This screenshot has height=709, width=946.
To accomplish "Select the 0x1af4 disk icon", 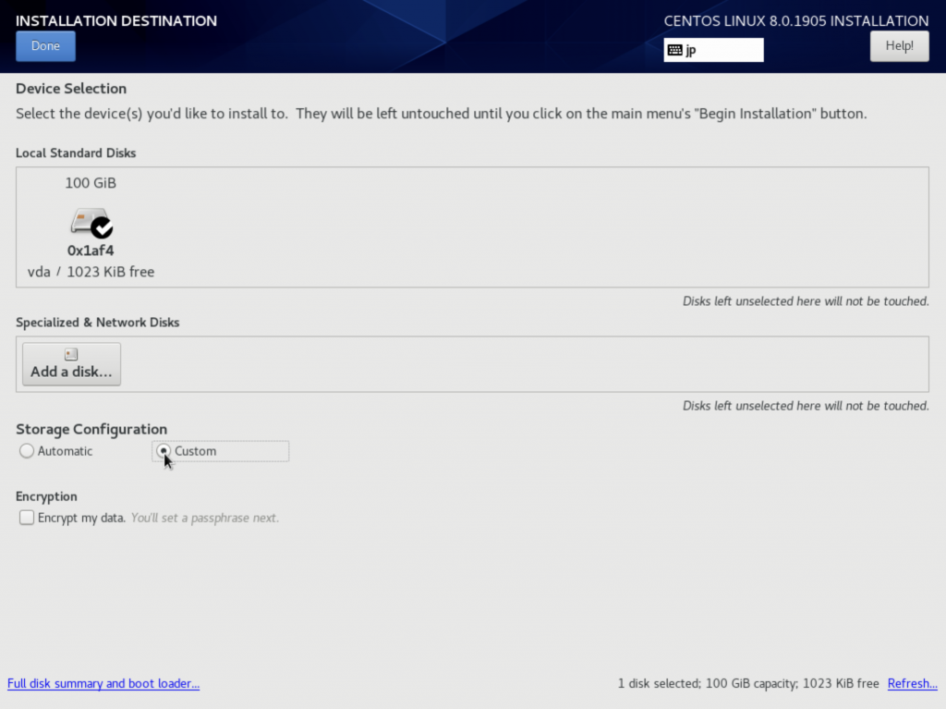I will pyautogui.click(x=91, y=223).
